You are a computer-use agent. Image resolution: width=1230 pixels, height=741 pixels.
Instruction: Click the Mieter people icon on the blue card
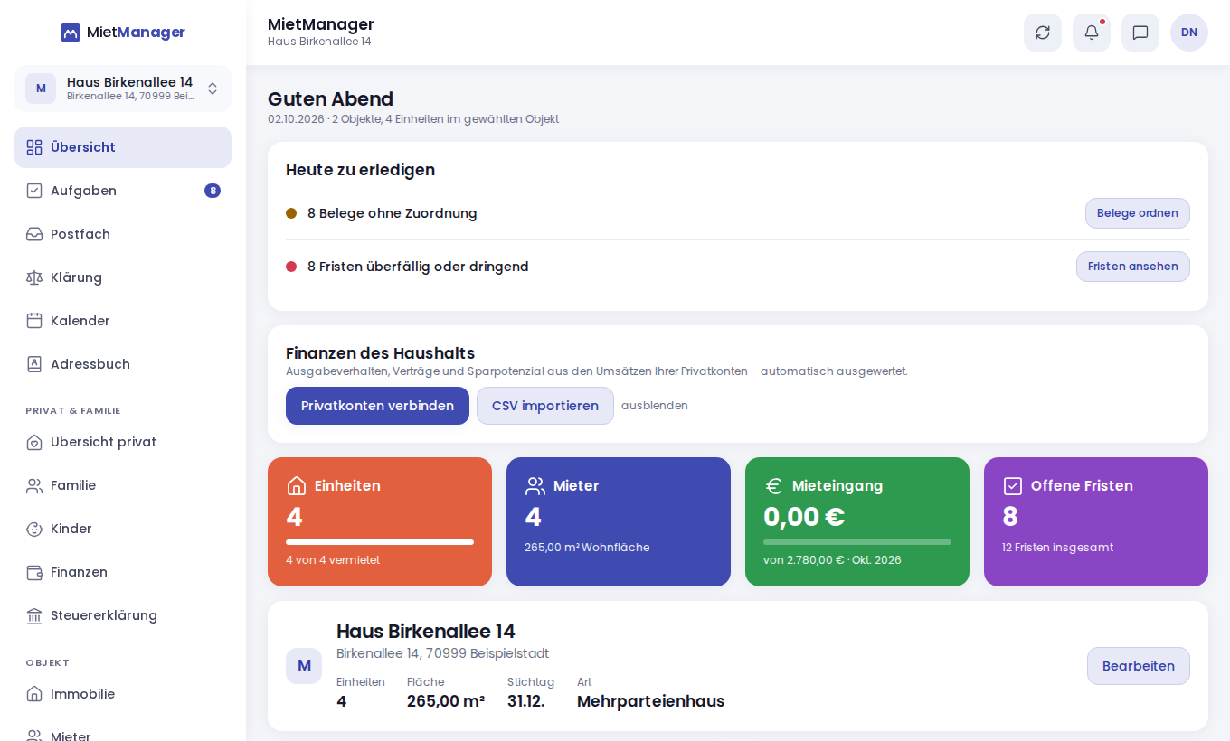click(x=535, y=486)
